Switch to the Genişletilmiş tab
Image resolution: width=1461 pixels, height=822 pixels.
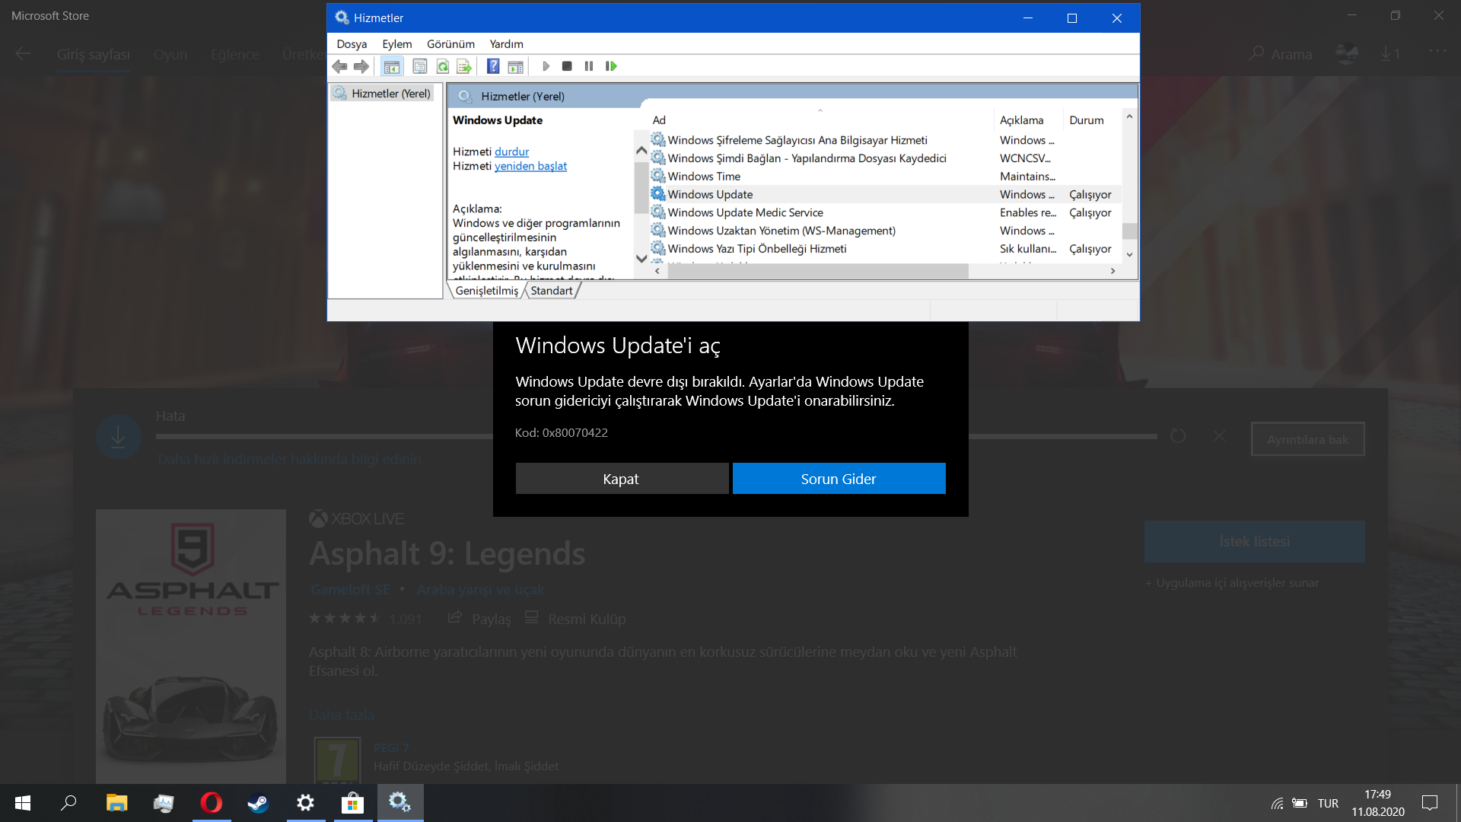(486, 291)
